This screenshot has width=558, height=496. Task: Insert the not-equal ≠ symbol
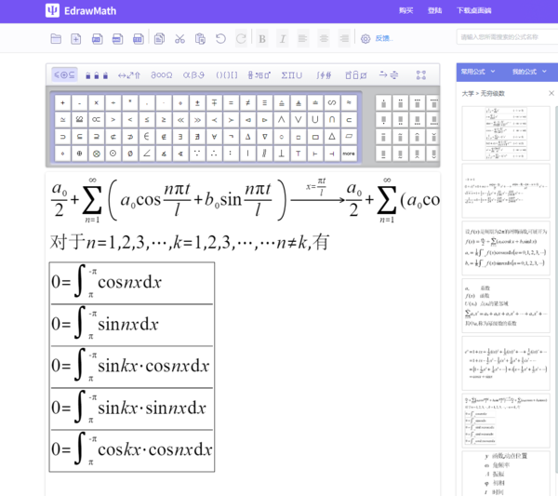tap(247, 103)
